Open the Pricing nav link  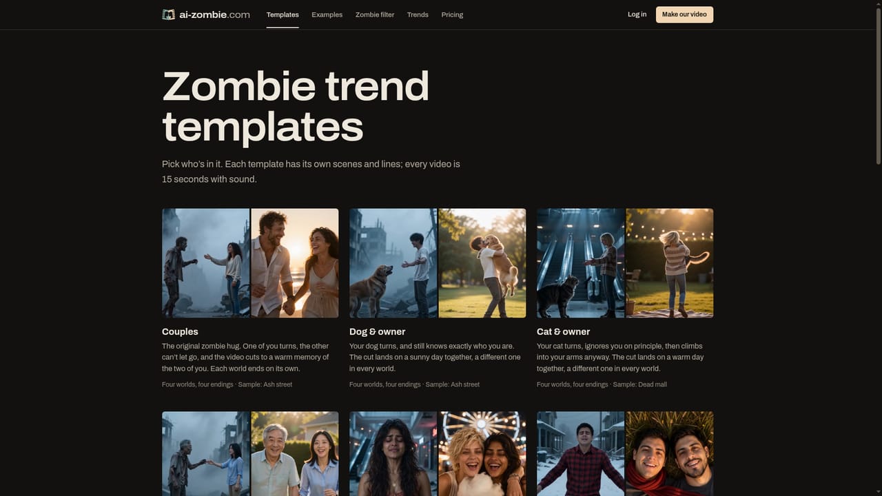tap(452, 14)
